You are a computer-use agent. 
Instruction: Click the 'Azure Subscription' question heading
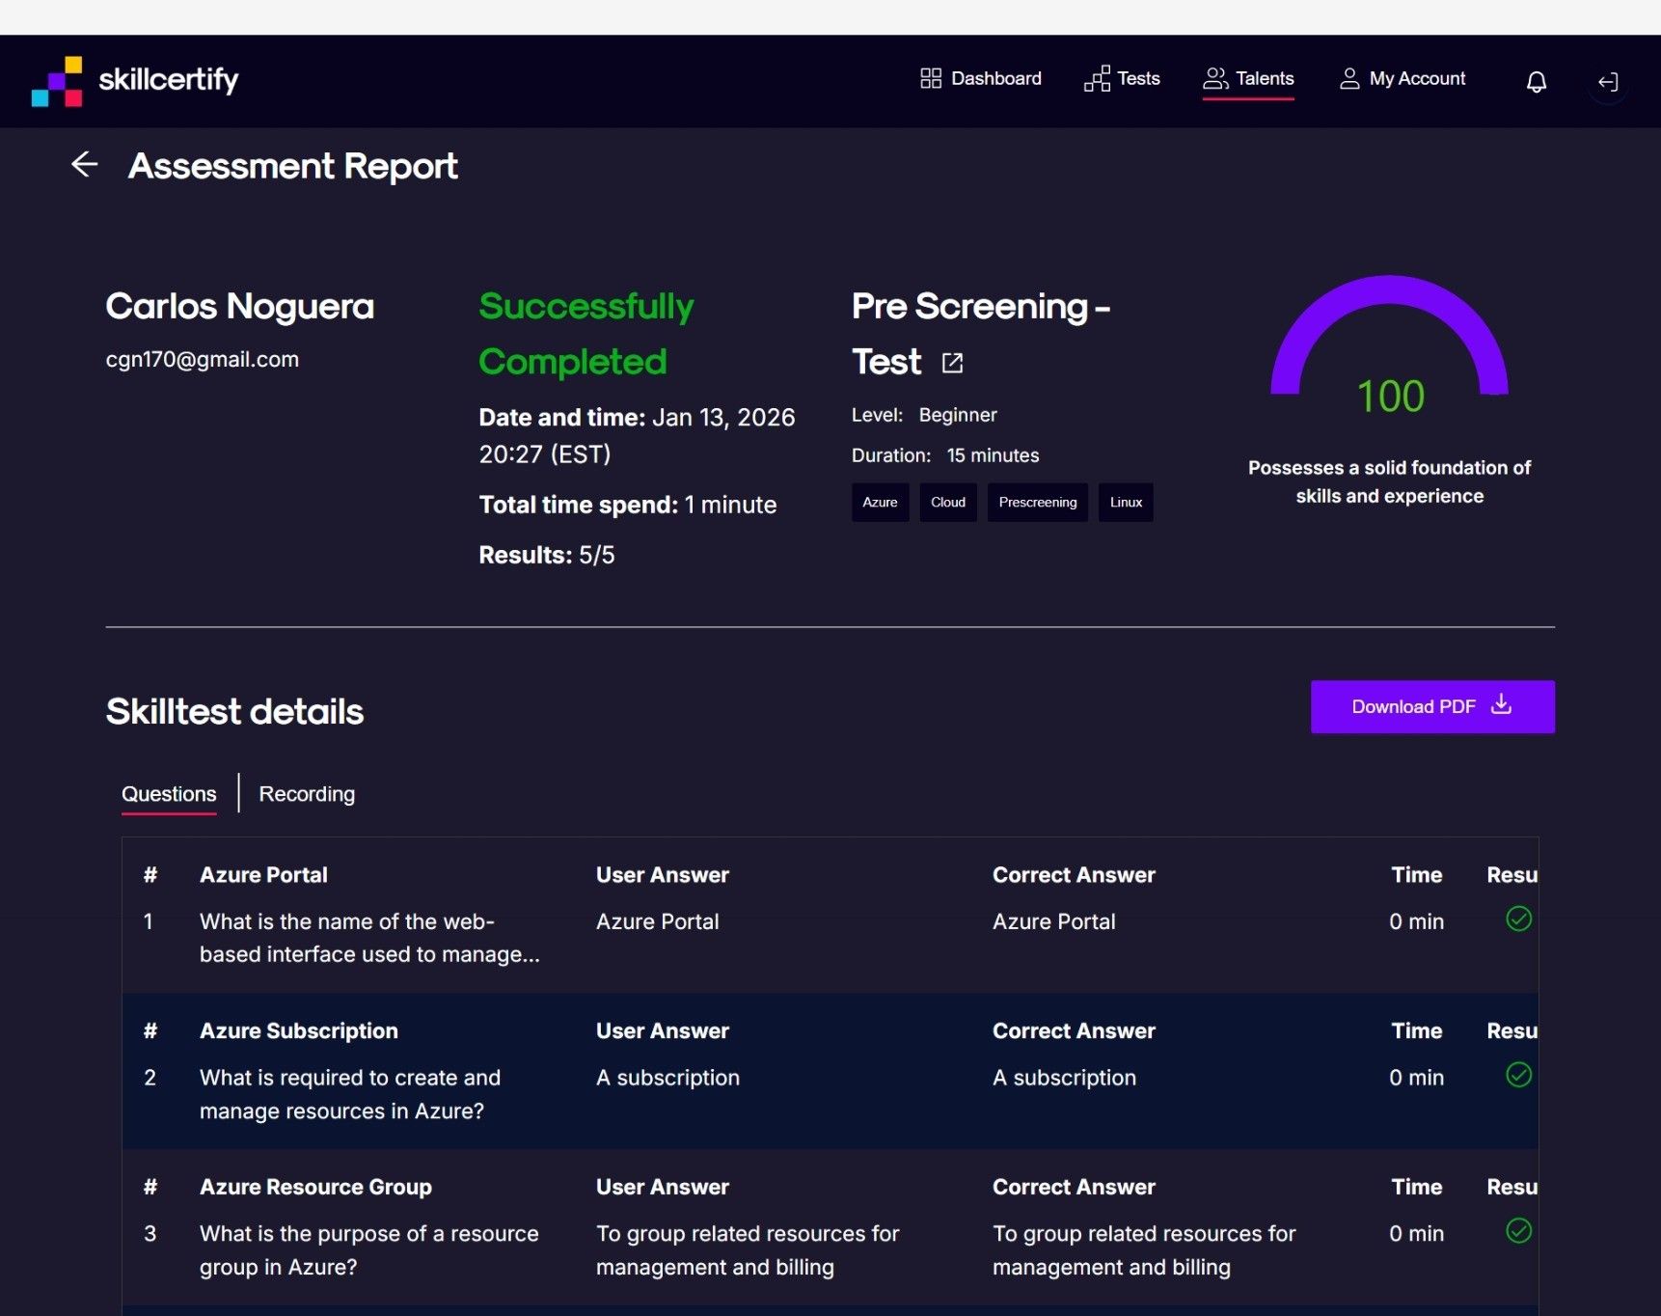click(x=299, y=1031)
